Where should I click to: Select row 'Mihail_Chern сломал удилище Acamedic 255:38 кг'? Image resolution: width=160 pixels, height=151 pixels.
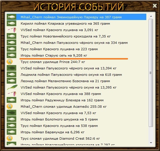coord(77,106)
